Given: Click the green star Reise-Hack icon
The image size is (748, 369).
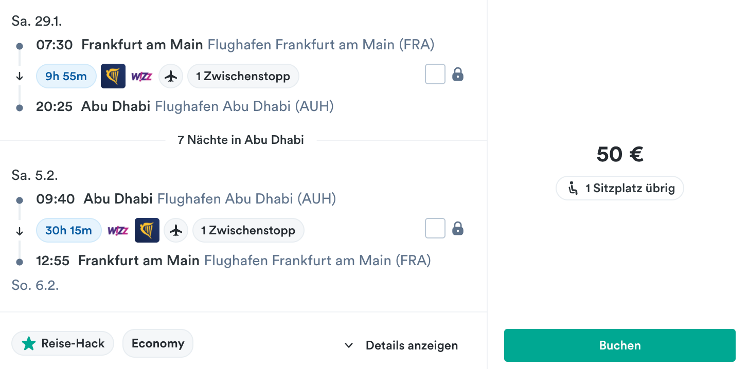Looking at the screenshot, I should pyautogui.click(x=29, y=344).
